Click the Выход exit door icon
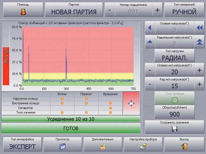Viewport: 206px width, 154px height. [x=184, y=146]
